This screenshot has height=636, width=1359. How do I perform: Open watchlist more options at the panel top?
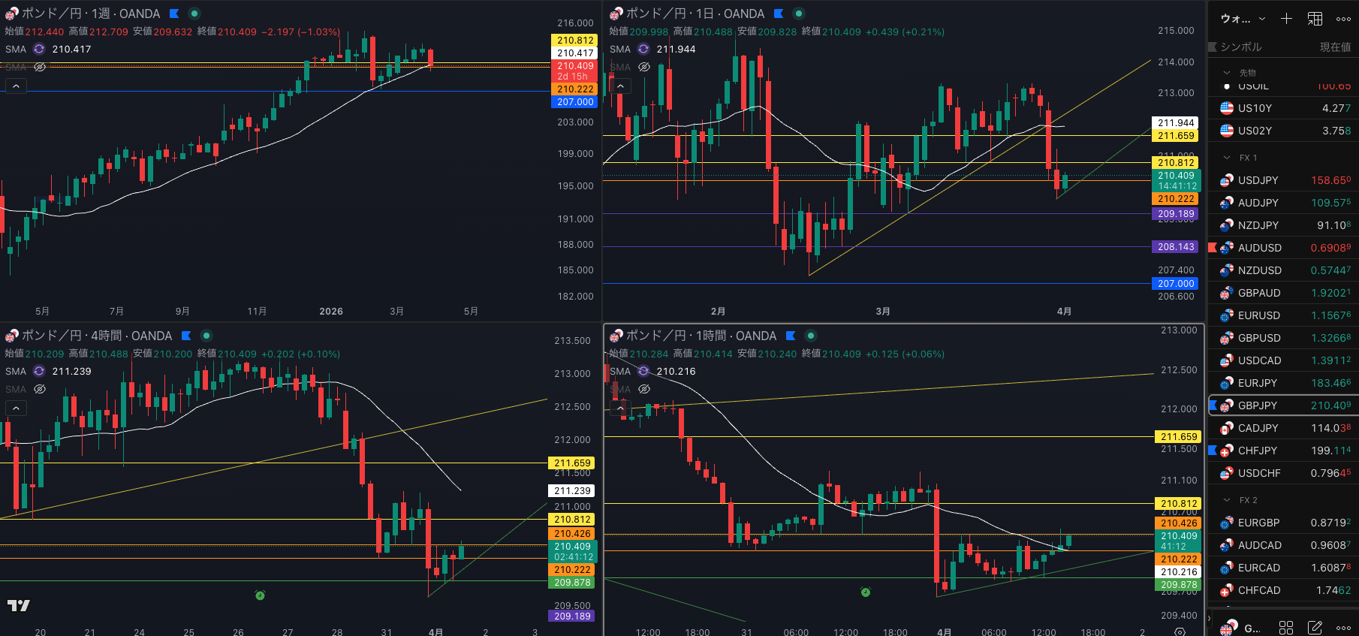tap(1343, 19)
